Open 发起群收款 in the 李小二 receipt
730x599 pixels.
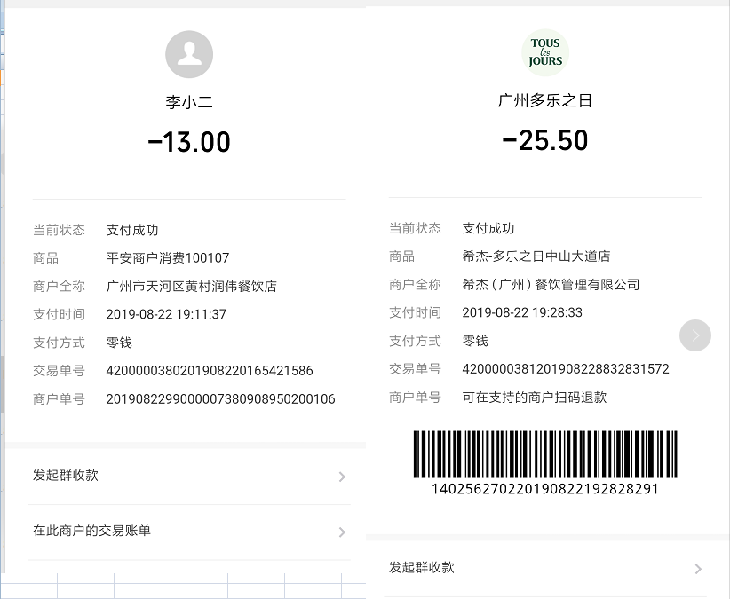pos(189,476)
